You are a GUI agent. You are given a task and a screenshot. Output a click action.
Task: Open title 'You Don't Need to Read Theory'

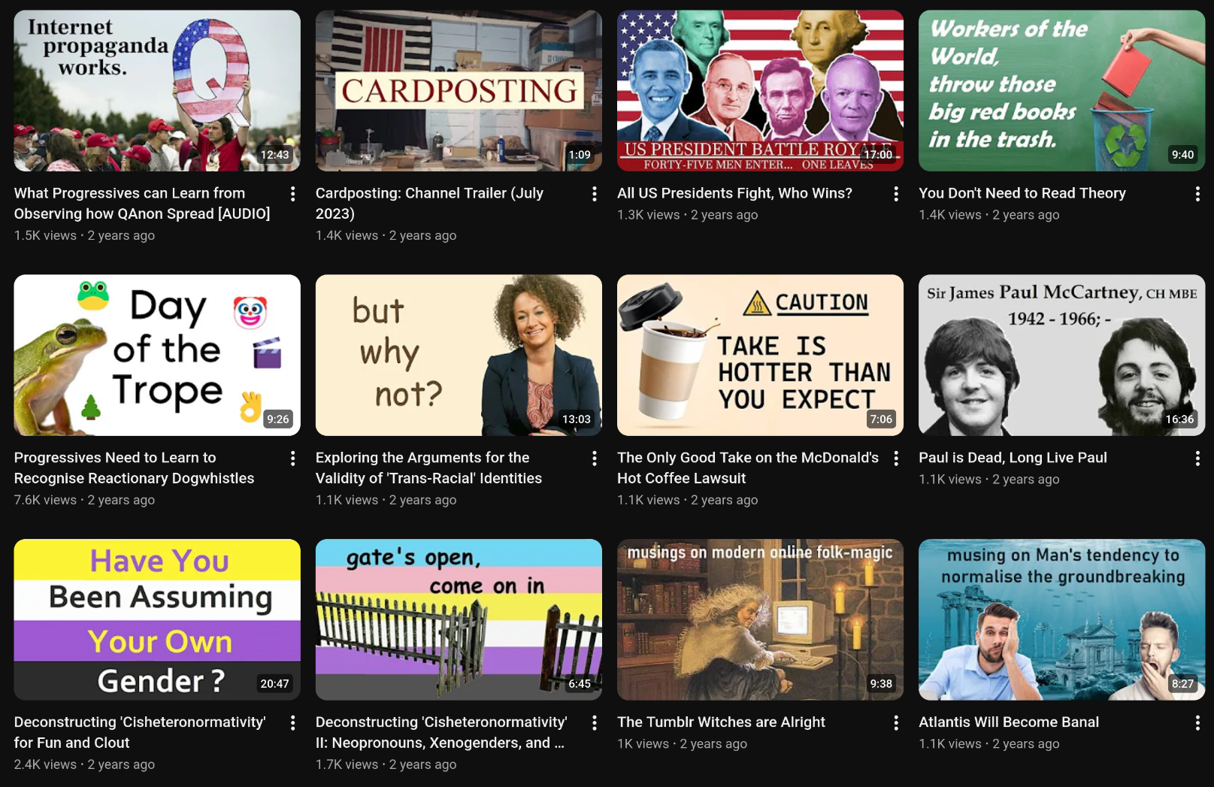coord(1022,193)
